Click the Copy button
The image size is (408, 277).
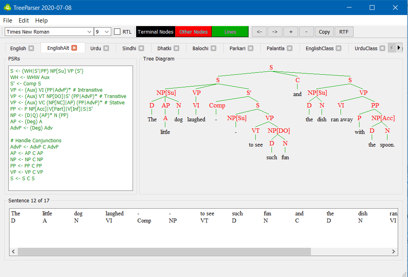pyautogui.click(x=324, y=32)
